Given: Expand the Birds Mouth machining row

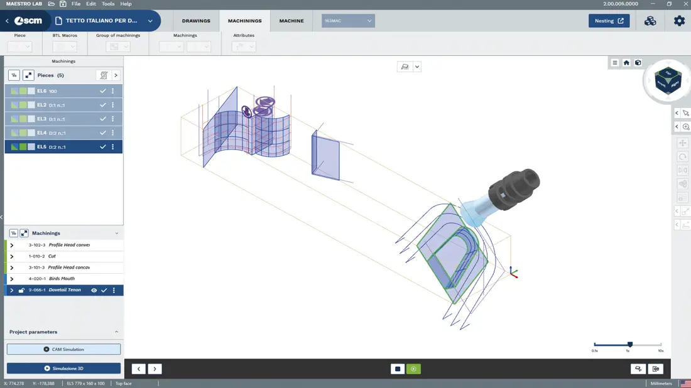Looking at the screenshot, I should [x=12, y=279].
